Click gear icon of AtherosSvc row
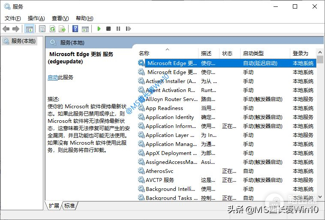This screenshot has height=220, width=325. click(141, 171)
